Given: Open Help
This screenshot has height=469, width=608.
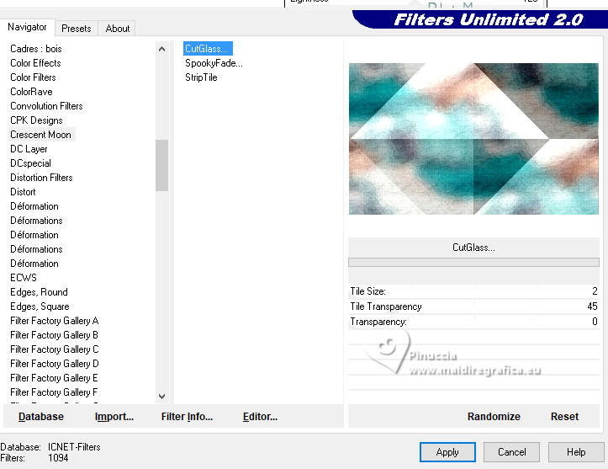Looking at the screenshot, I should click(x=576, y=452).
